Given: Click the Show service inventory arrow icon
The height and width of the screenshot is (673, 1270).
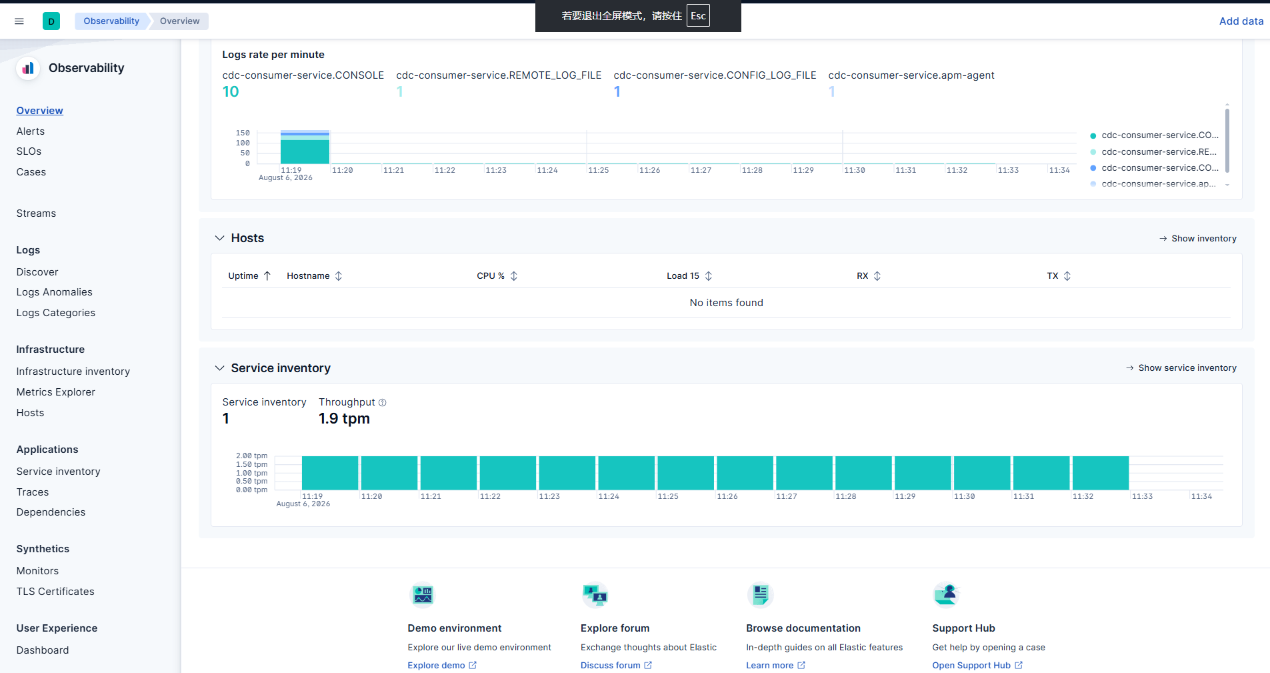Looking at the screenshot, I should (x=1129, y=368).
